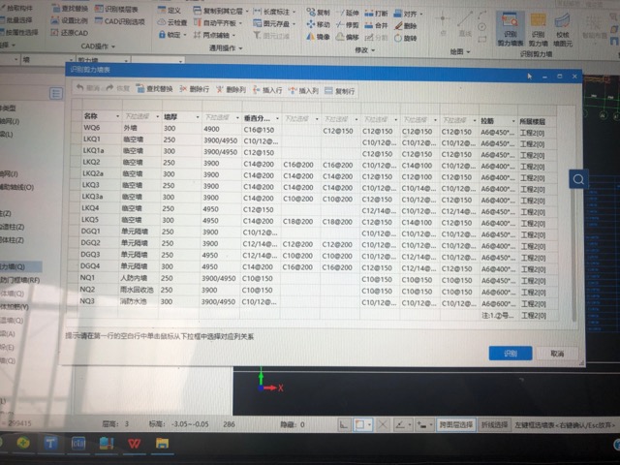Viewport: 620px width, 465px height.
Task: Run the 云检查 tool
Action: 172,22
